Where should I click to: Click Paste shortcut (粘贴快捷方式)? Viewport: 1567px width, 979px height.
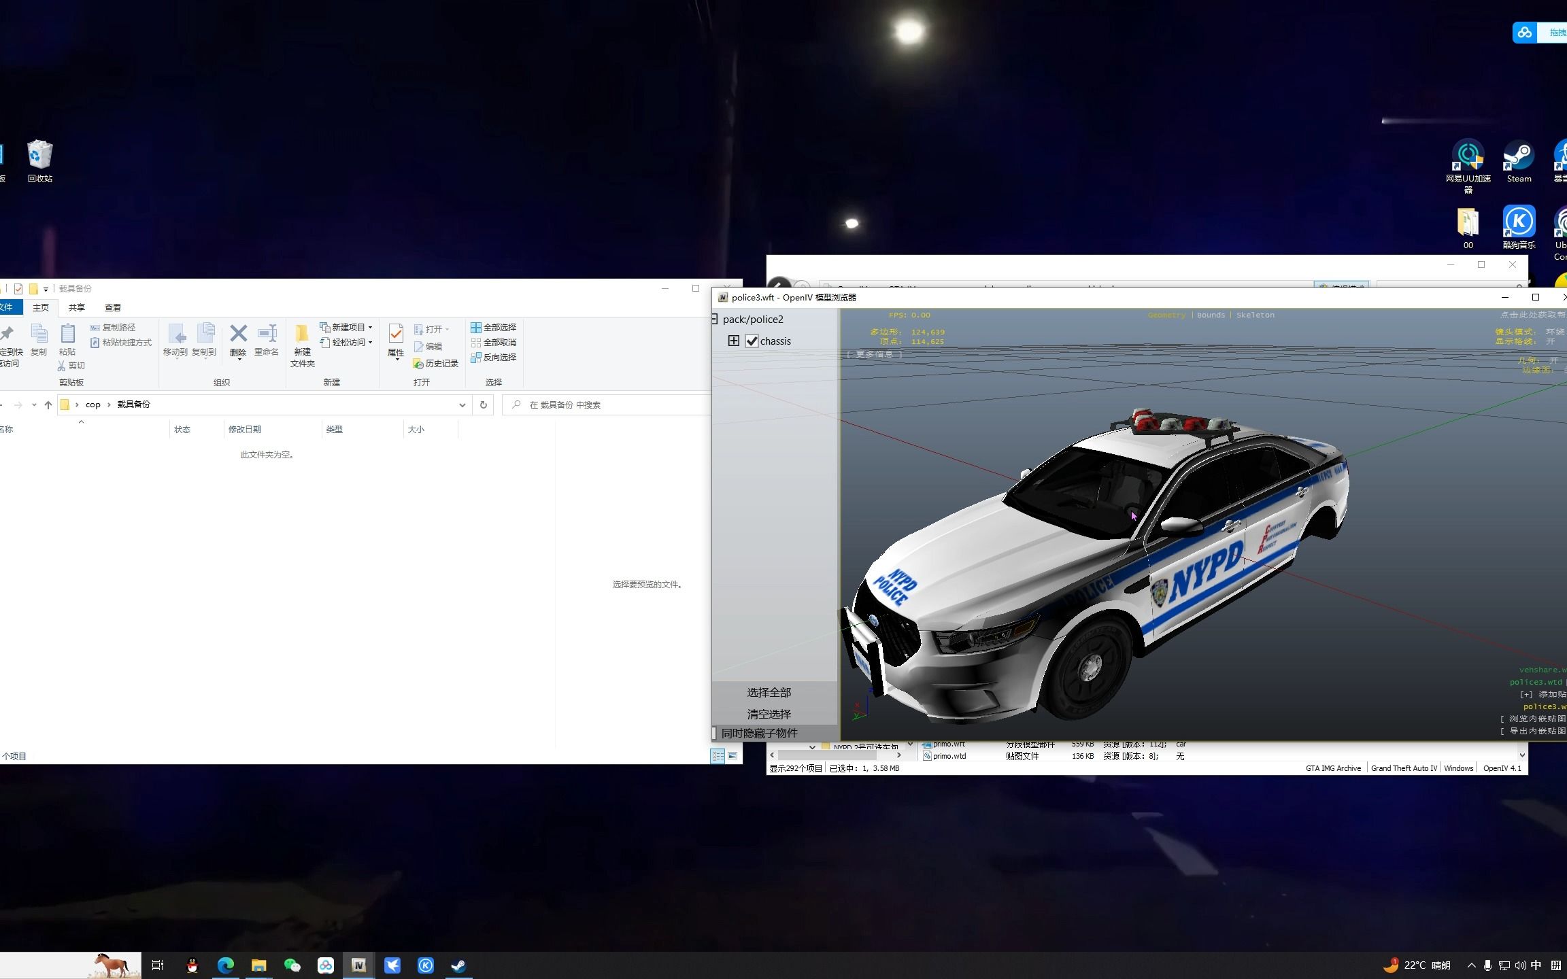click(x=121, y=343)
